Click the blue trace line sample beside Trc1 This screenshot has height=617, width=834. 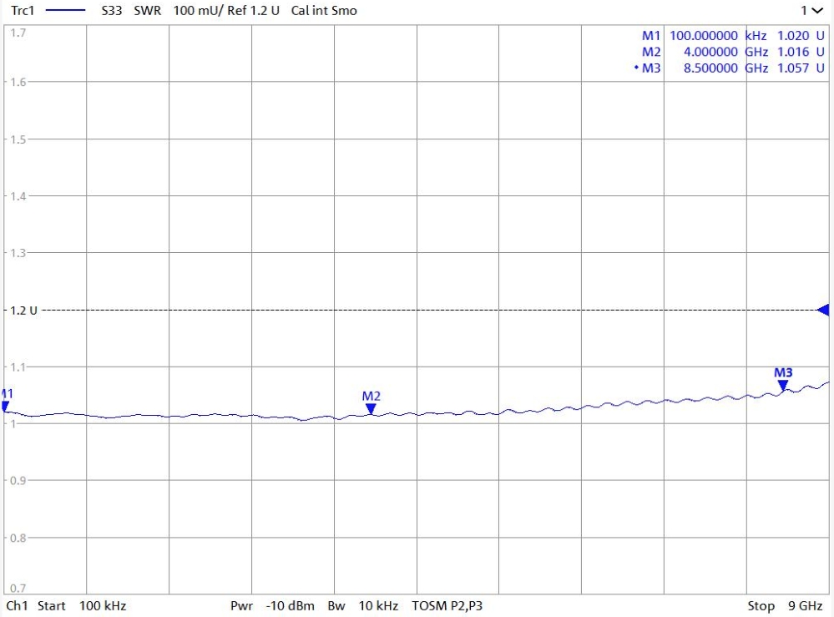click(63, 11)
